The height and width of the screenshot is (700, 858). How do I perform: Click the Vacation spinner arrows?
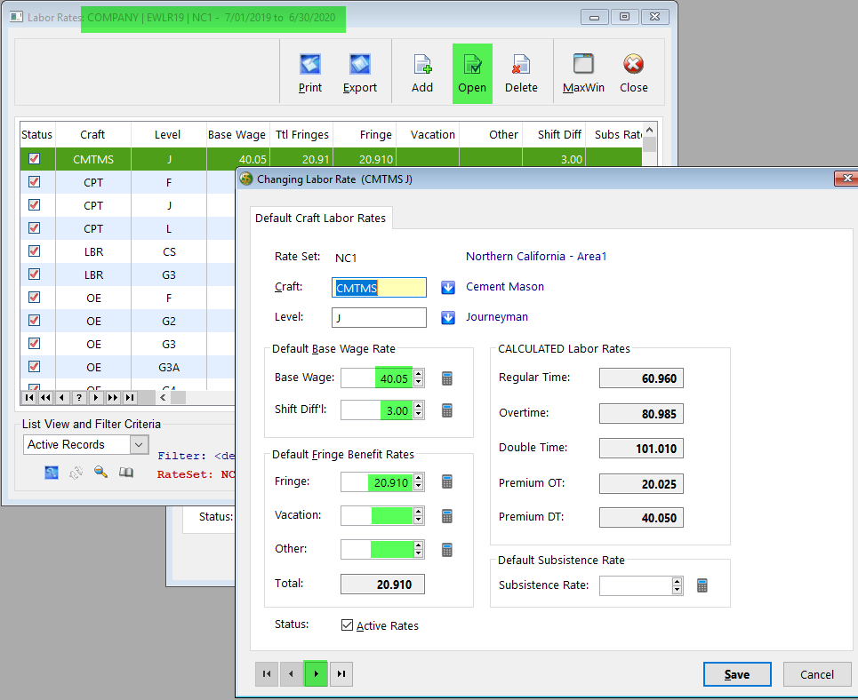point(419,516)
